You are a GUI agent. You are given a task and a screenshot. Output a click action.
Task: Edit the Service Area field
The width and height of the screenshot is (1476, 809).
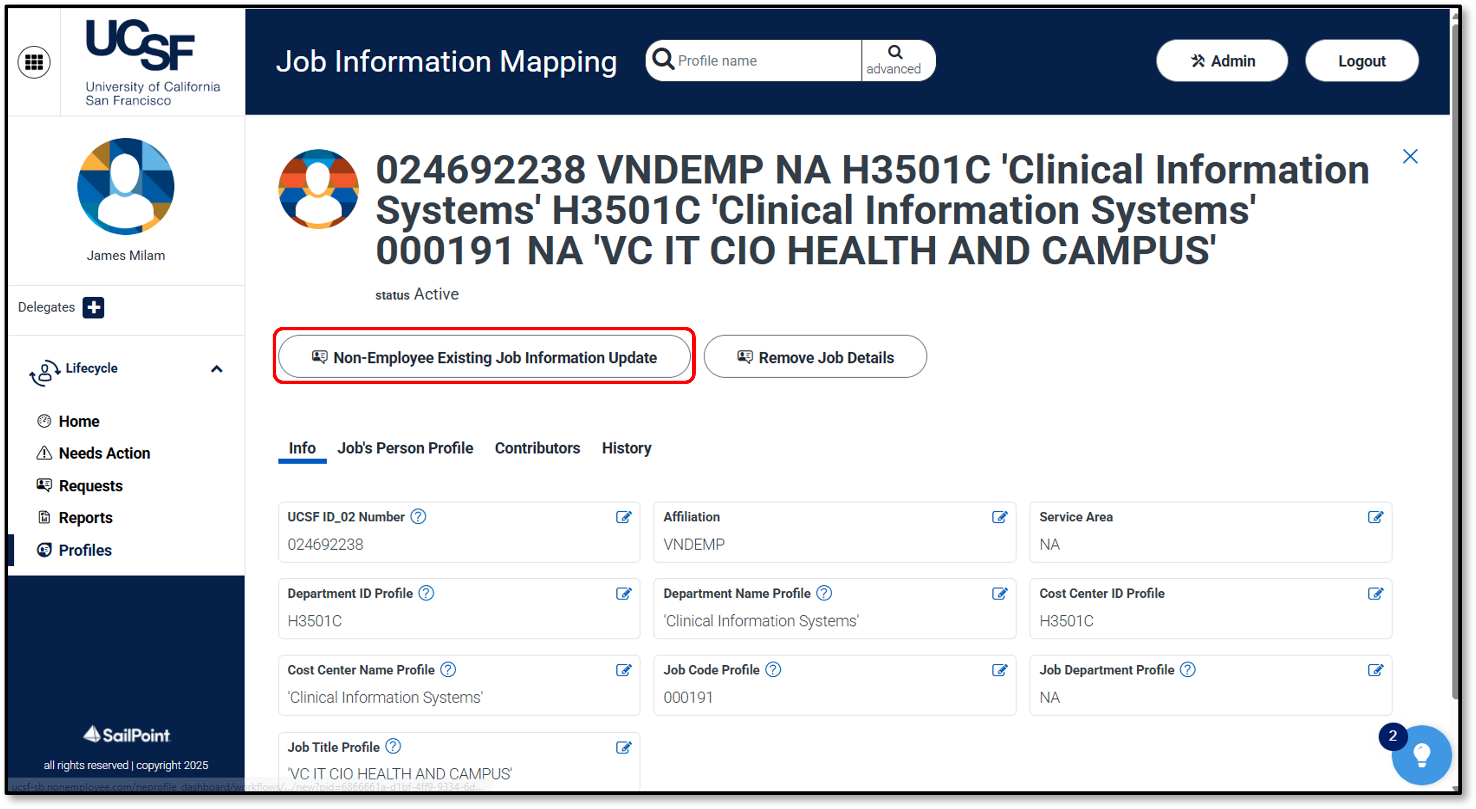pyautogui.click(x=1375, y=517)
